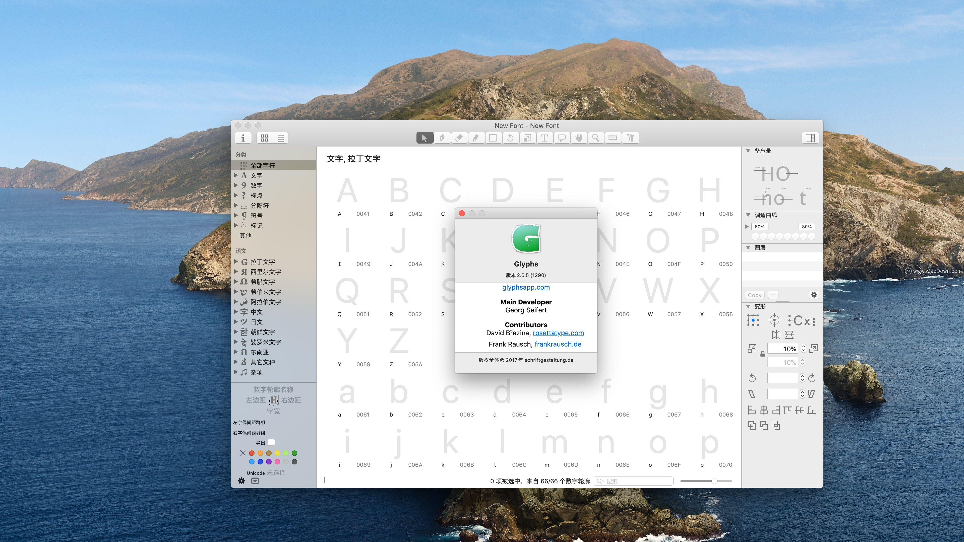This screenshot has height=542, width=964.
Task: Select 其他 category in sidebar
Action: pyautogui.click(x=246, y=236)
